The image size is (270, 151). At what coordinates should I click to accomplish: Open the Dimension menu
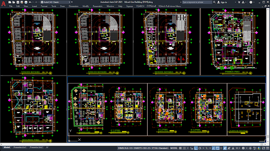pos(73,6)
